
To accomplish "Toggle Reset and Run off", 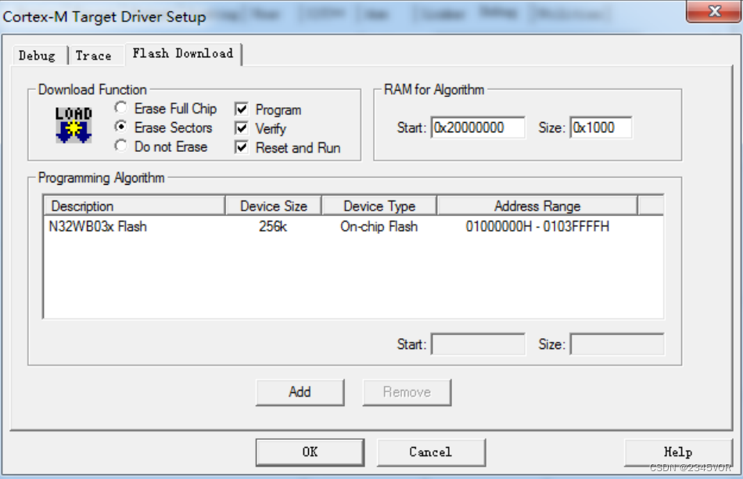I will pyautogui.click(x=242, y=147).
